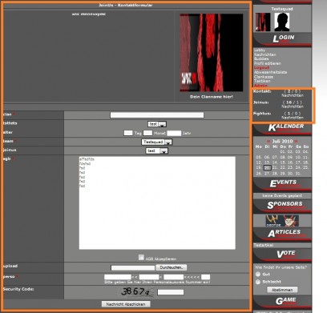Viewport: 327px width, 313px height.
Task: Open Joinus Nachrichten (16/1) link
Action: point(293,104)
